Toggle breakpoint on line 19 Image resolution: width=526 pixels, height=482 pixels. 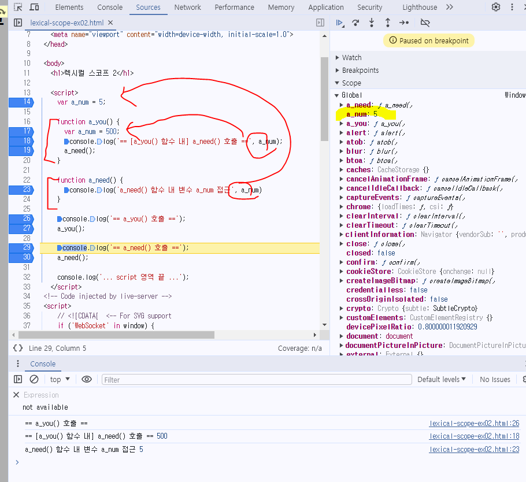[21, 150]
